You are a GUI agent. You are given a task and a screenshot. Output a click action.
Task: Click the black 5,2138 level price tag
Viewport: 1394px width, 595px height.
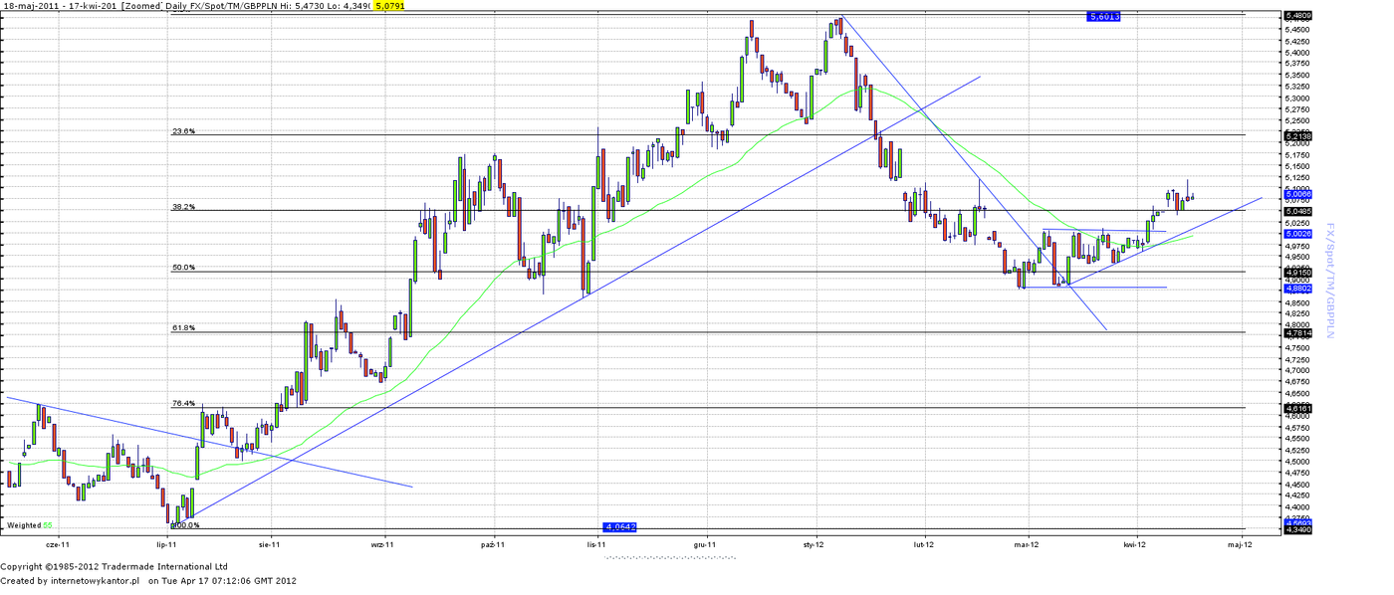(x=1297, y=135)
